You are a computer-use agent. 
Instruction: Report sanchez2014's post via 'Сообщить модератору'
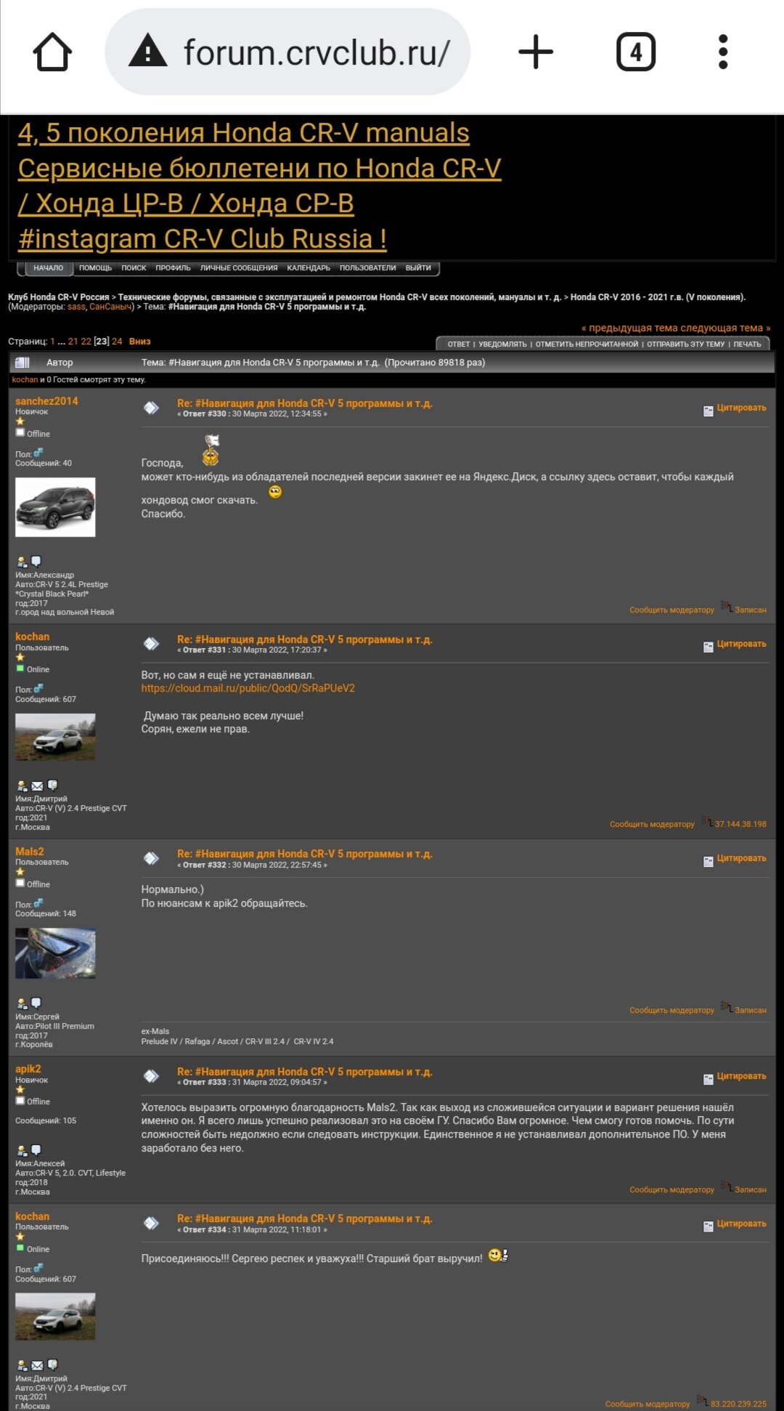(x=671, y=610)
